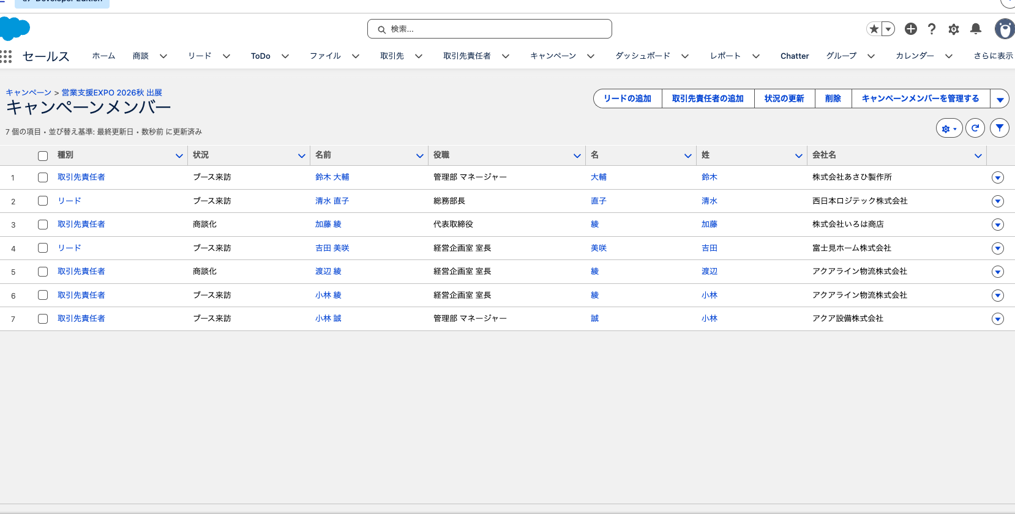
Task: Open the 鈴木 大輔 name link
Action: click(x=332, y=177)
